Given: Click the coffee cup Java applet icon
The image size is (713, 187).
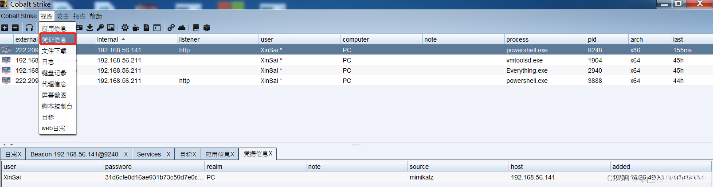Looking at the screenshot, I should 136,27.
